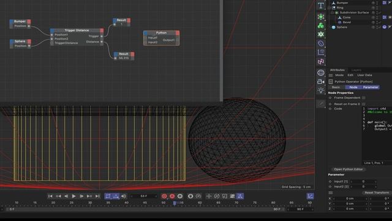Screen dimensions: 392x221
Task: Toggle loop playback mode icon
Action: (108, 196)
